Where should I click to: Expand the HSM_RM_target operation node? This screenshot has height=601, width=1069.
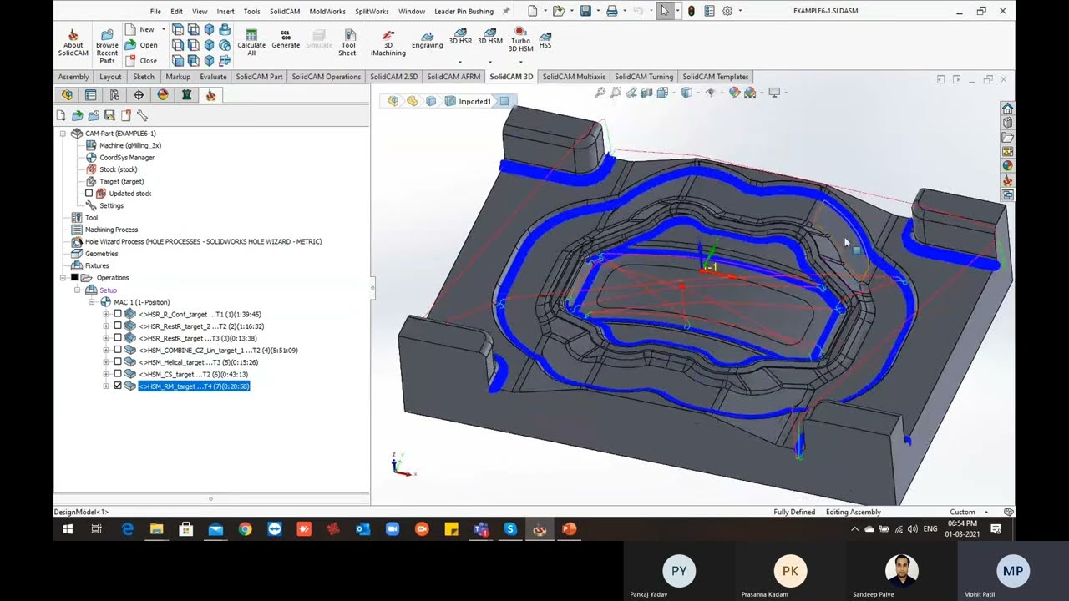106,386
